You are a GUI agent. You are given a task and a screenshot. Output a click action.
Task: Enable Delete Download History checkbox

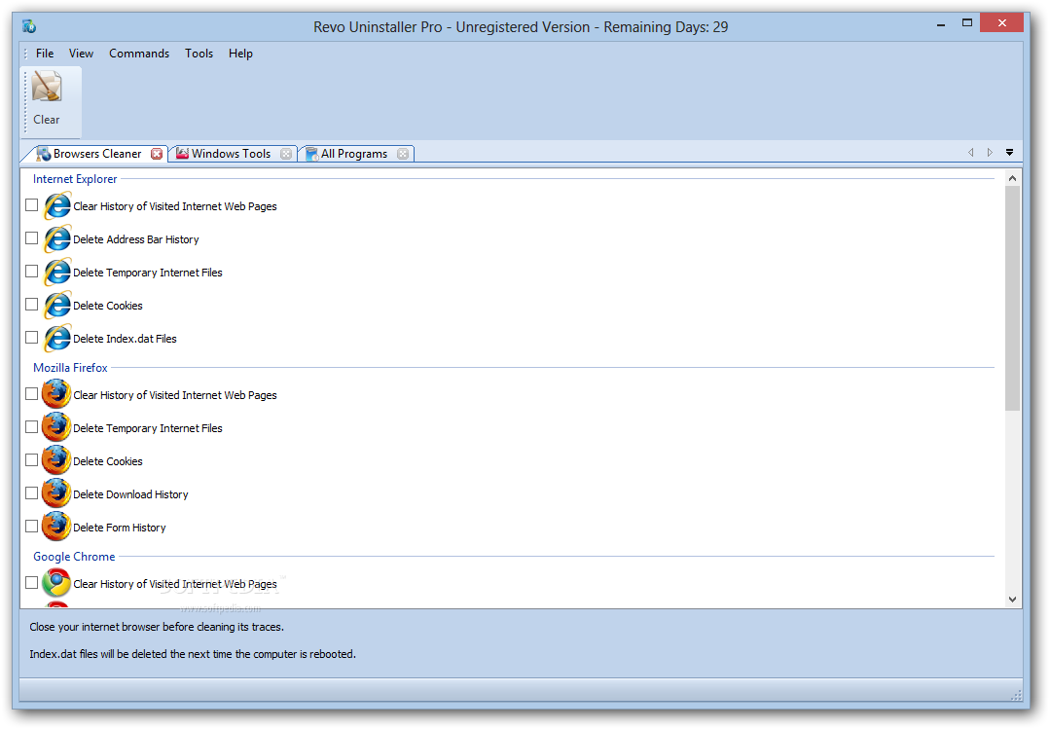pos(31,493)
